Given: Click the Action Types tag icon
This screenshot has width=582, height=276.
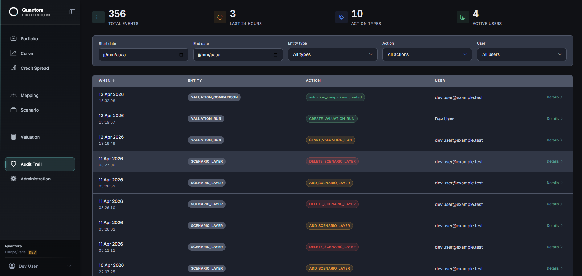Looking at the screenshot, I should [341, 17].
